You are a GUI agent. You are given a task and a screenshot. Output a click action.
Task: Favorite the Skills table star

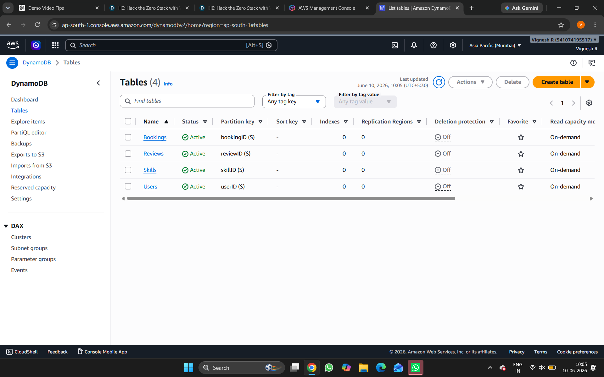point(521,170)
